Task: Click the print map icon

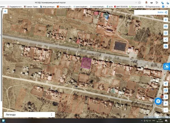Action: click(166, 46)
